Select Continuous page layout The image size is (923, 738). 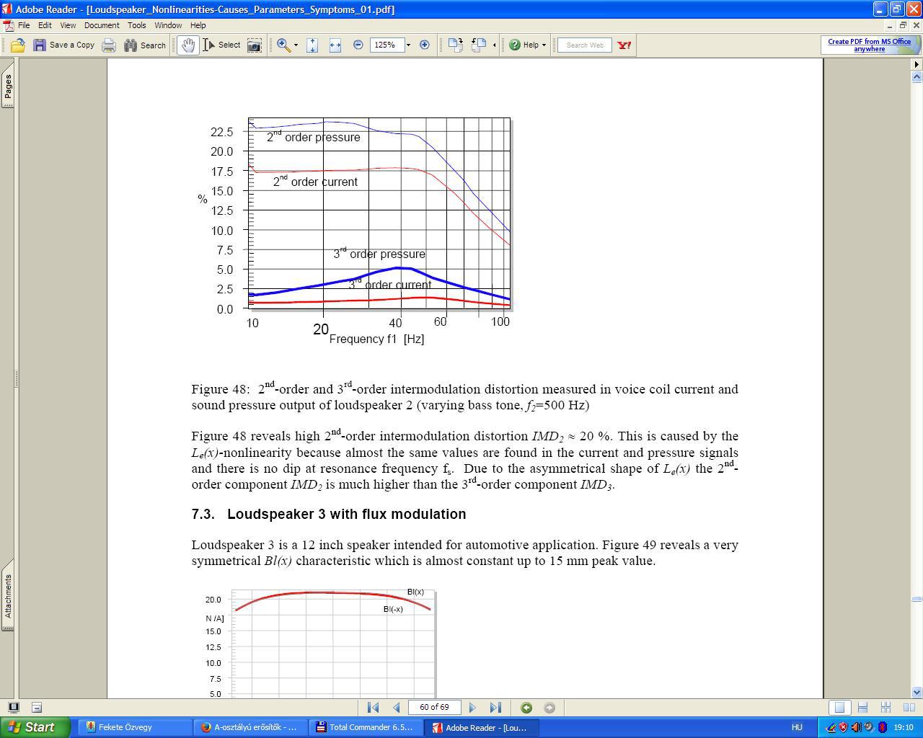(x=862, y=708)
